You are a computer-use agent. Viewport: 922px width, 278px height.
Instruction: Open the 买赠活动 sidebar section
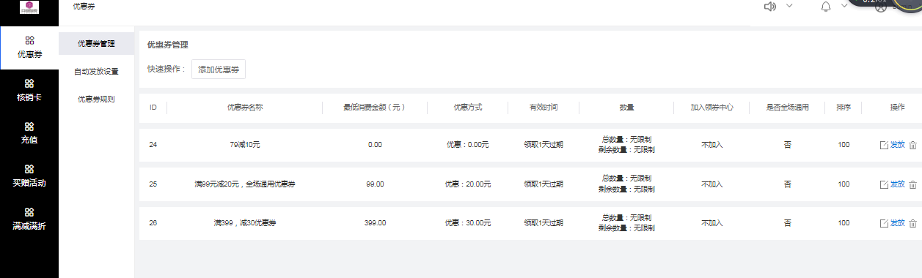pyautogui.click(x=29, y=176)
